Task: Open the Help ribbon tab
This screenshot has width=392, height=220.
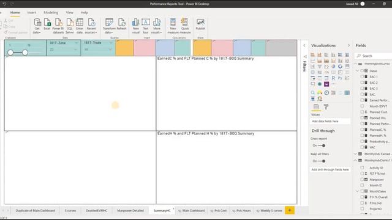Action: (85, 12)
